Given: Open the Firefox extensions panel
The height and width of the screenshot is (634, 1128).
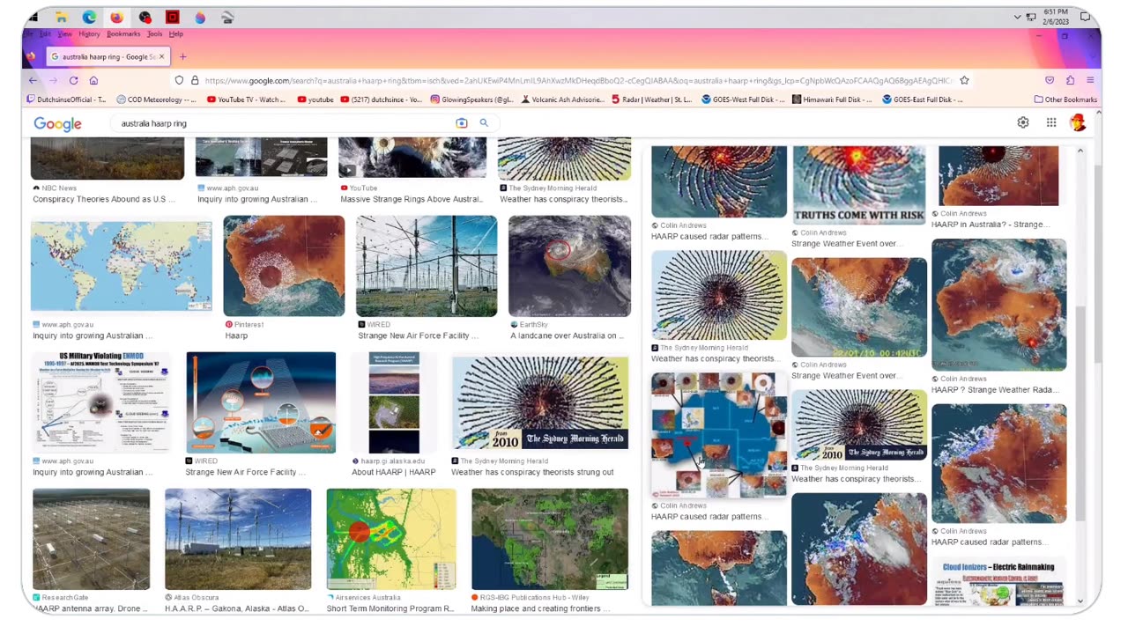Looking at the screenshot, I should [1070, 80].
